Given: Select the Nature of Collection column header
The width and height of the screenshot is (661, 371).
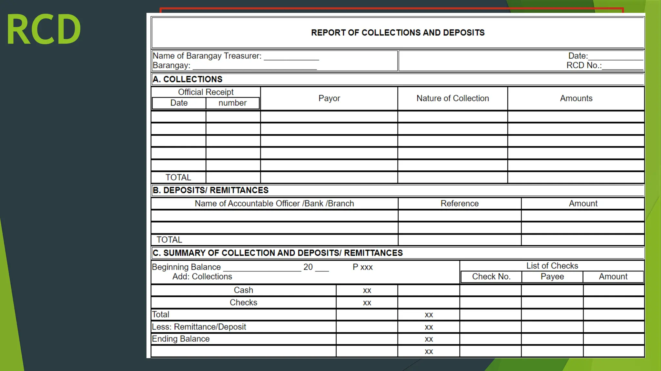Looking at the screenshot, I should [453, 98].
